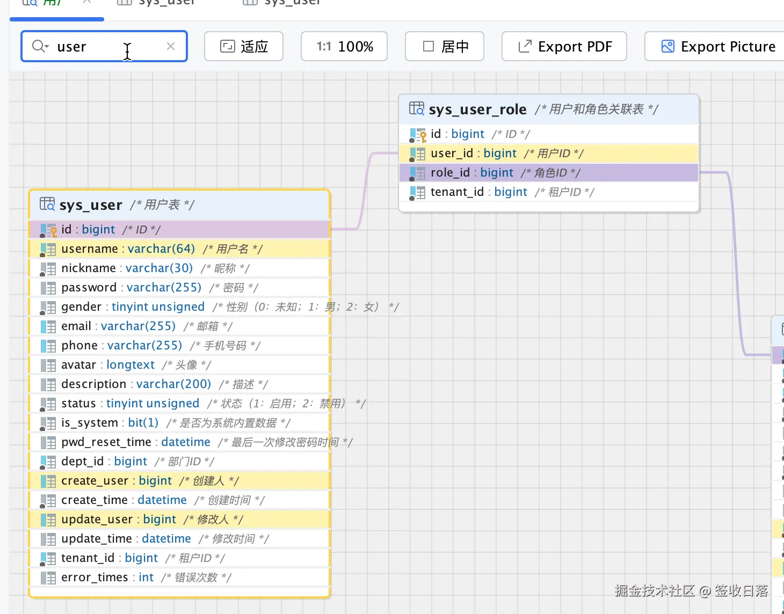
Task: Click the column icon beside password
Action: click(48, 288)
